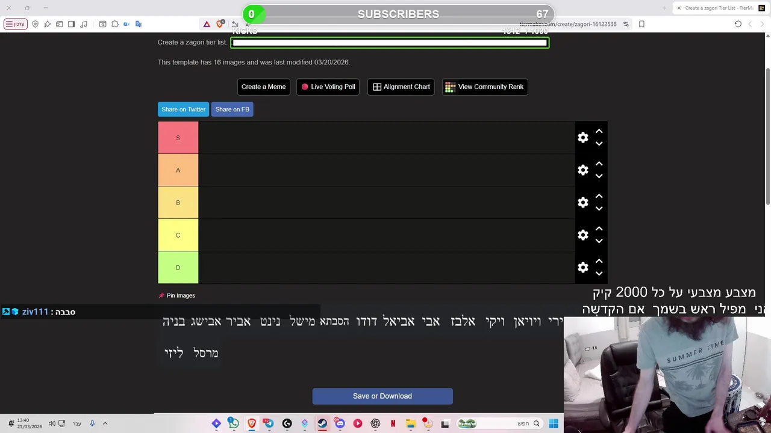Viewport: 771px width, 433px height.
Task: Open Steam from the taskbar
Action: pyautogui.click(x=322, y=423)
